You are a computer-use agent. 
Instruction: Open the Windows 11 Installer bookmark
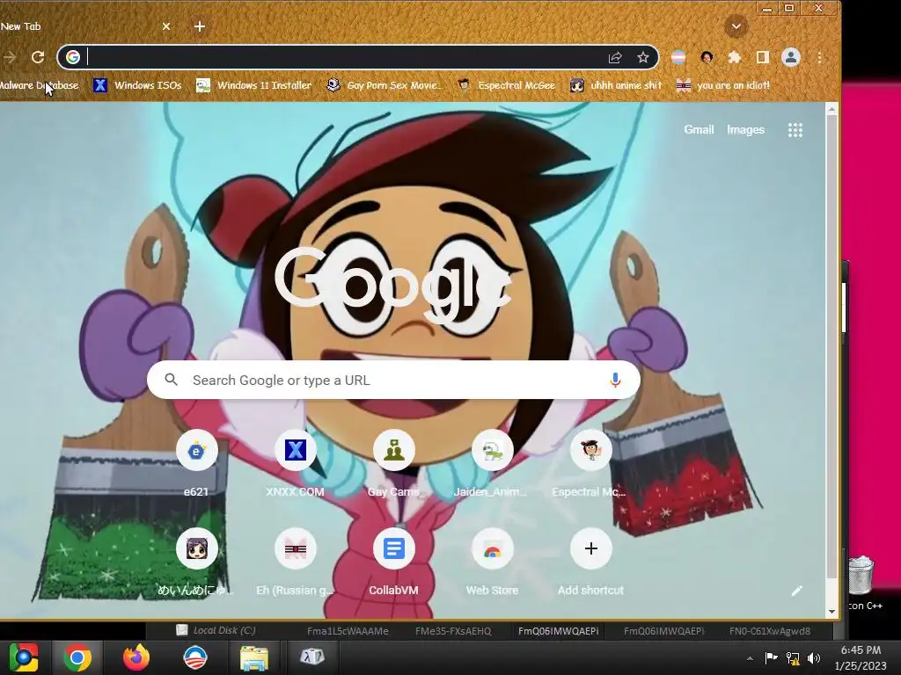click(253, 85)
